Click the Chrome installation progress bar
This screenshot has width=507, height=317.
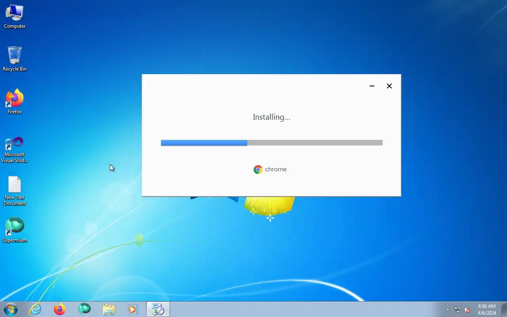(x=272, y=143)
